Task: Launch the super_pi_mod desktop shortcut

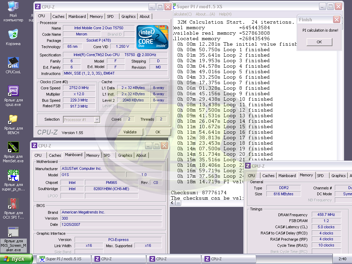Action: [13, 180]
